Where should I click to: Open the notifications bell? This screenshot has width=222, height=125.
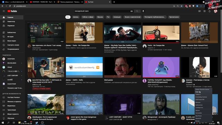pyautogui.click(x=210, y=11)
